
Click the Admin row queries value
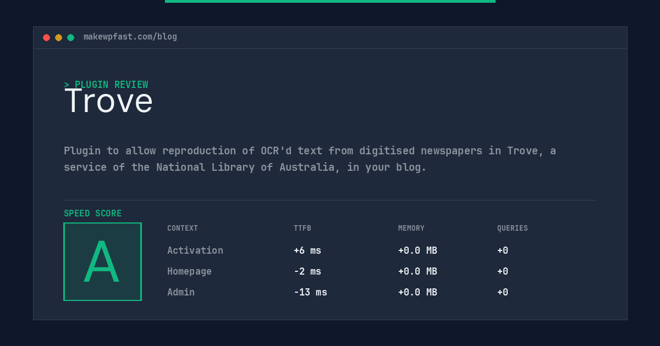tap(503, 292)
